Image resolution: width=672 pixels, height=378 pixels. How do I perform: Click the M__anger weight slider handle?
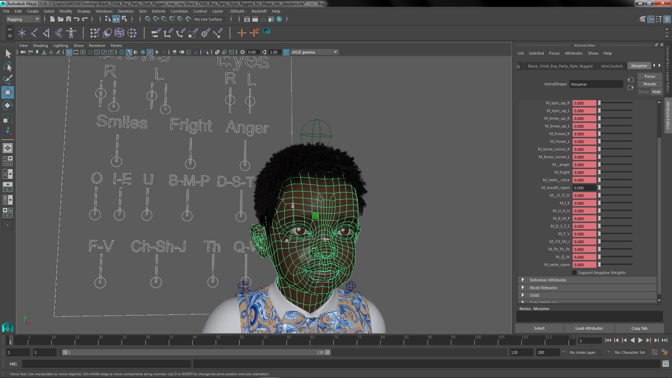pyautogui.click(x=599, y=164)
